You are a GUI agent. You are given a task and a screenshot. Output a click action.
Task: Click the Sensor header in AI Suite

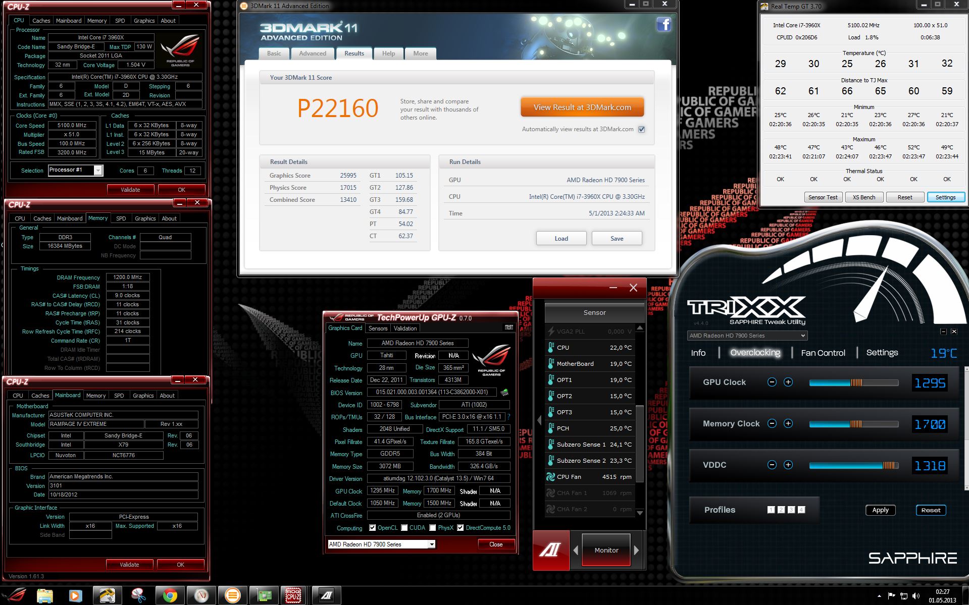point(594,313)
